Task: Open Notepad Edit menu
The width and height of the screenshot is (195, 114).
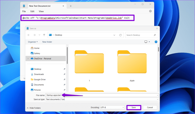Action: (x=32, y=11)
